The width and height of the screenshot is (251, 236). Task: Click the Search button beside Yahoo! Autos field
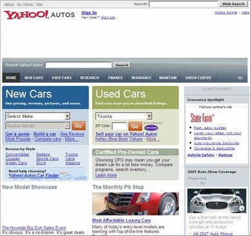122,65
